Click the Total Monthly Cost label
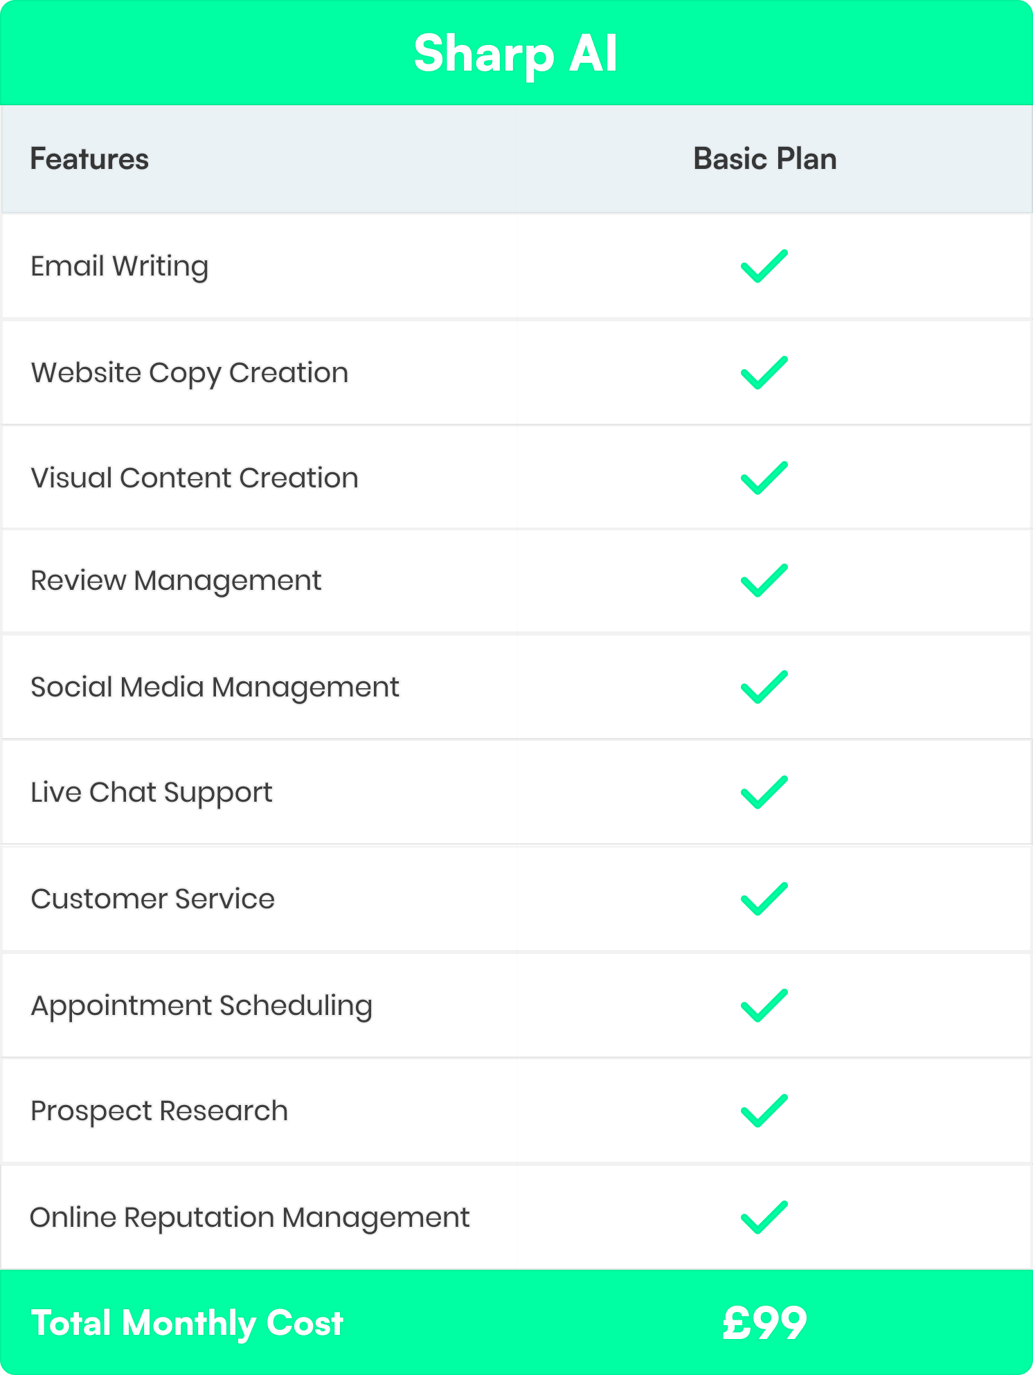Viewport: 1033px width, 1375px height. click(187, 1323)
